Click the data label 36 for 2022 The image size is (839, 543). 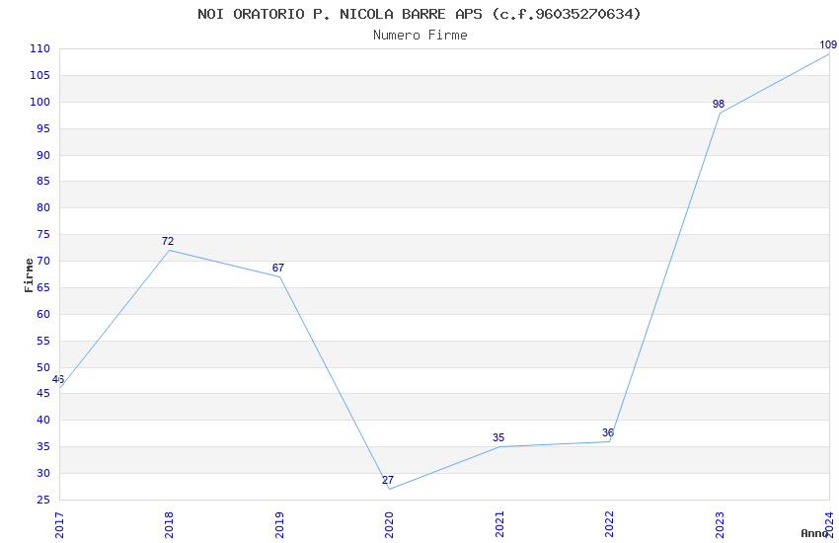pos(608,432)
